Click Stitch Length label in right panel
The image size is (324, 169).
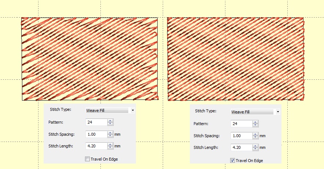coord(207,147)
